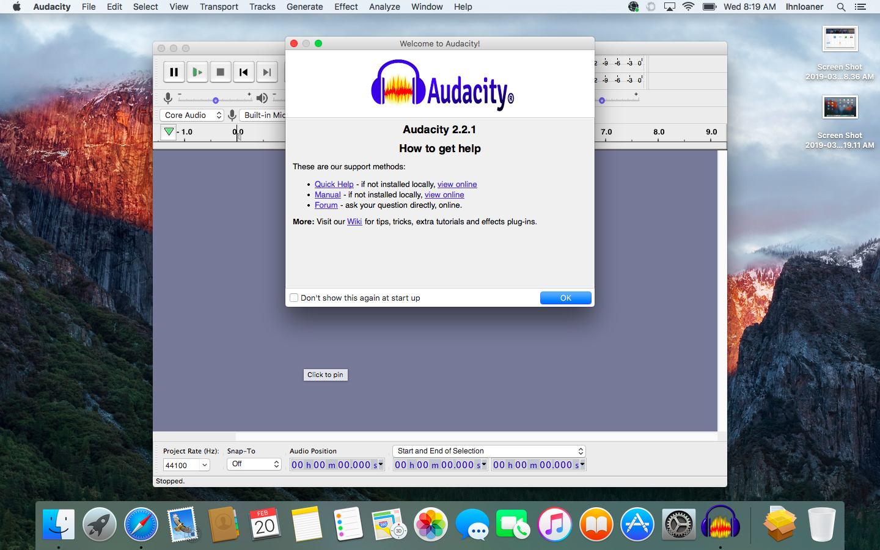
Task: Click the Wi-Fi status icon in the menu bar
Action: [689, 7]
